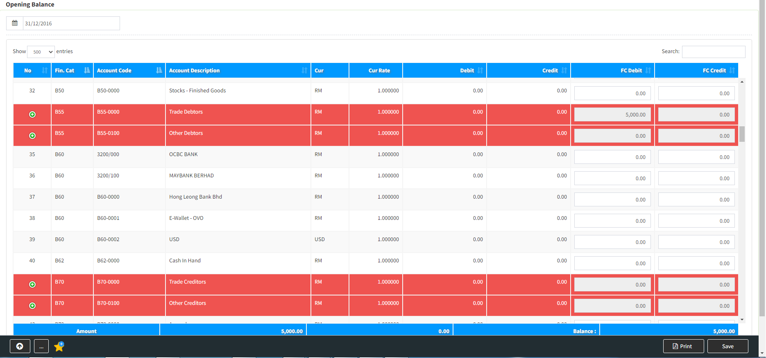Expand the Trade Creditors row plus icon
Viewport: 766px width, 358px height.
[32, 284]
